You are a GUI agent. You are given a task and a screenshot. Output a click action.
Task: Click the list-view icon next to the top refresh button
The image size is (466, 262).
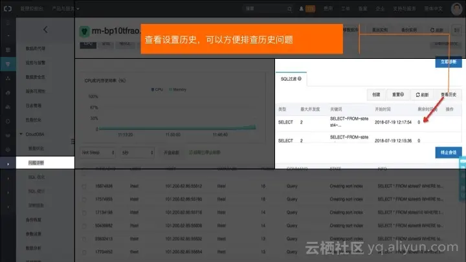[x=457, y=30]
